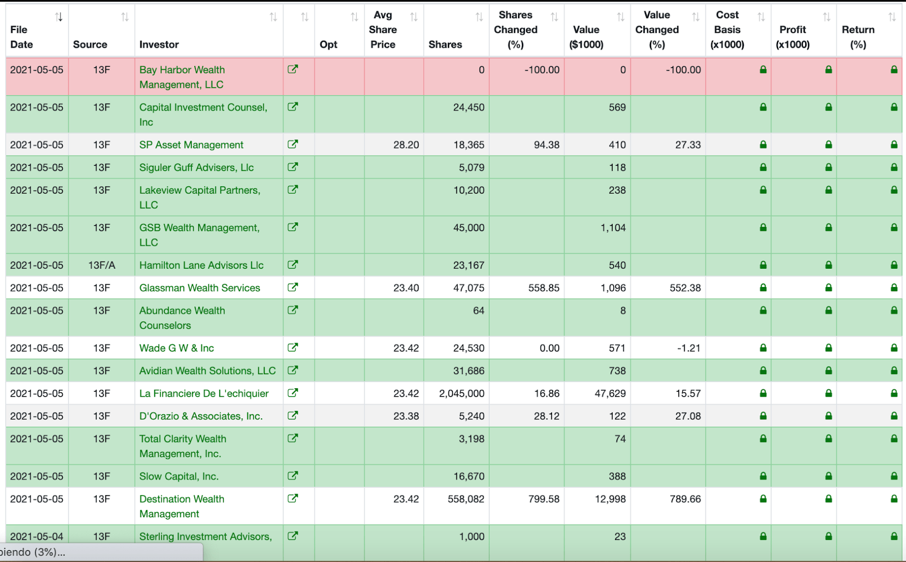
Task: Sort table by Profit (x1000) column arrows
Action: (x=827, y=17)
